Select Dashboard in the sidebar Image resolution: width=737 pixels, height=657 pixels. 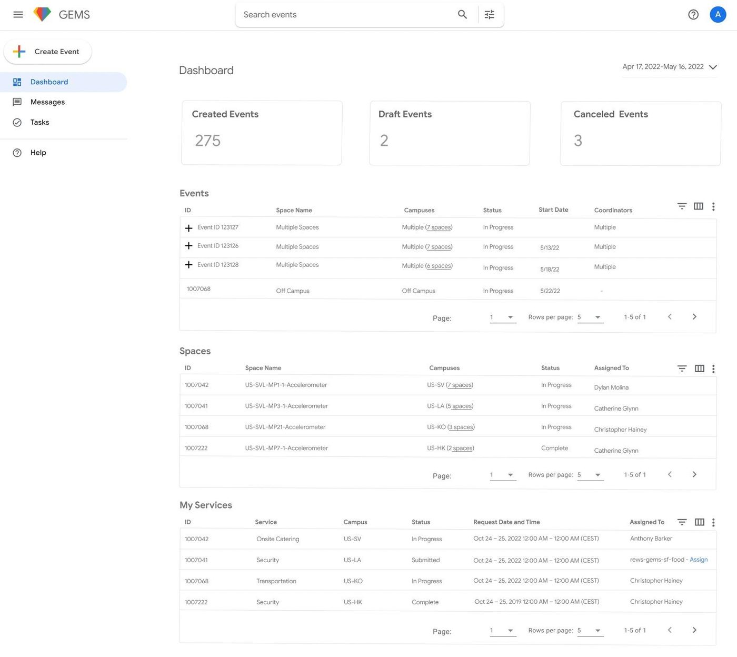[49, 82]
